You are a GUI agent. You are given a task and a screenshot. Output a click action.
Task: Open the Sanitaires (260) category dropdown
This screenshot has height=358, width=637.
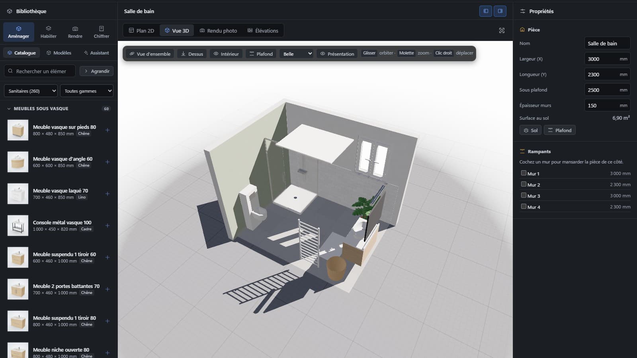(31, 91)
